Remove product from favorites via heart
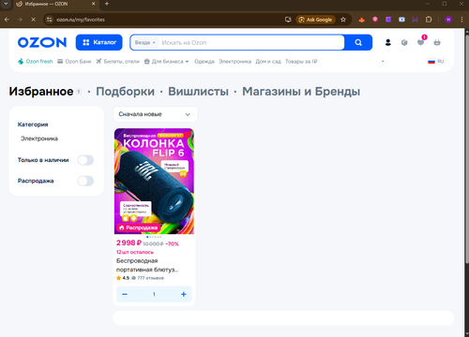 click(187, 135)
